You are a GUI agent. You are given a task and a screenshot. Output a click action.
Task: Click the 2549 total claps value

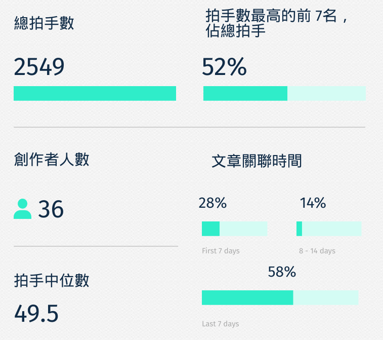39,66
